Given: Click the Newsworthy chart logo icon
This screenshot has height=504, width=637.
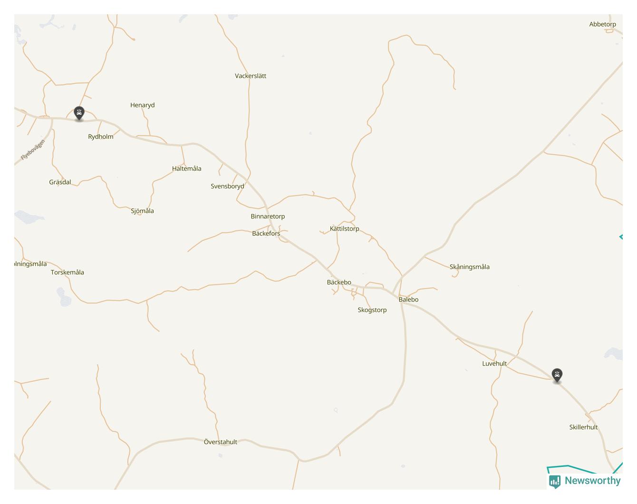Looking at the screenshot, I should point(554,481).
